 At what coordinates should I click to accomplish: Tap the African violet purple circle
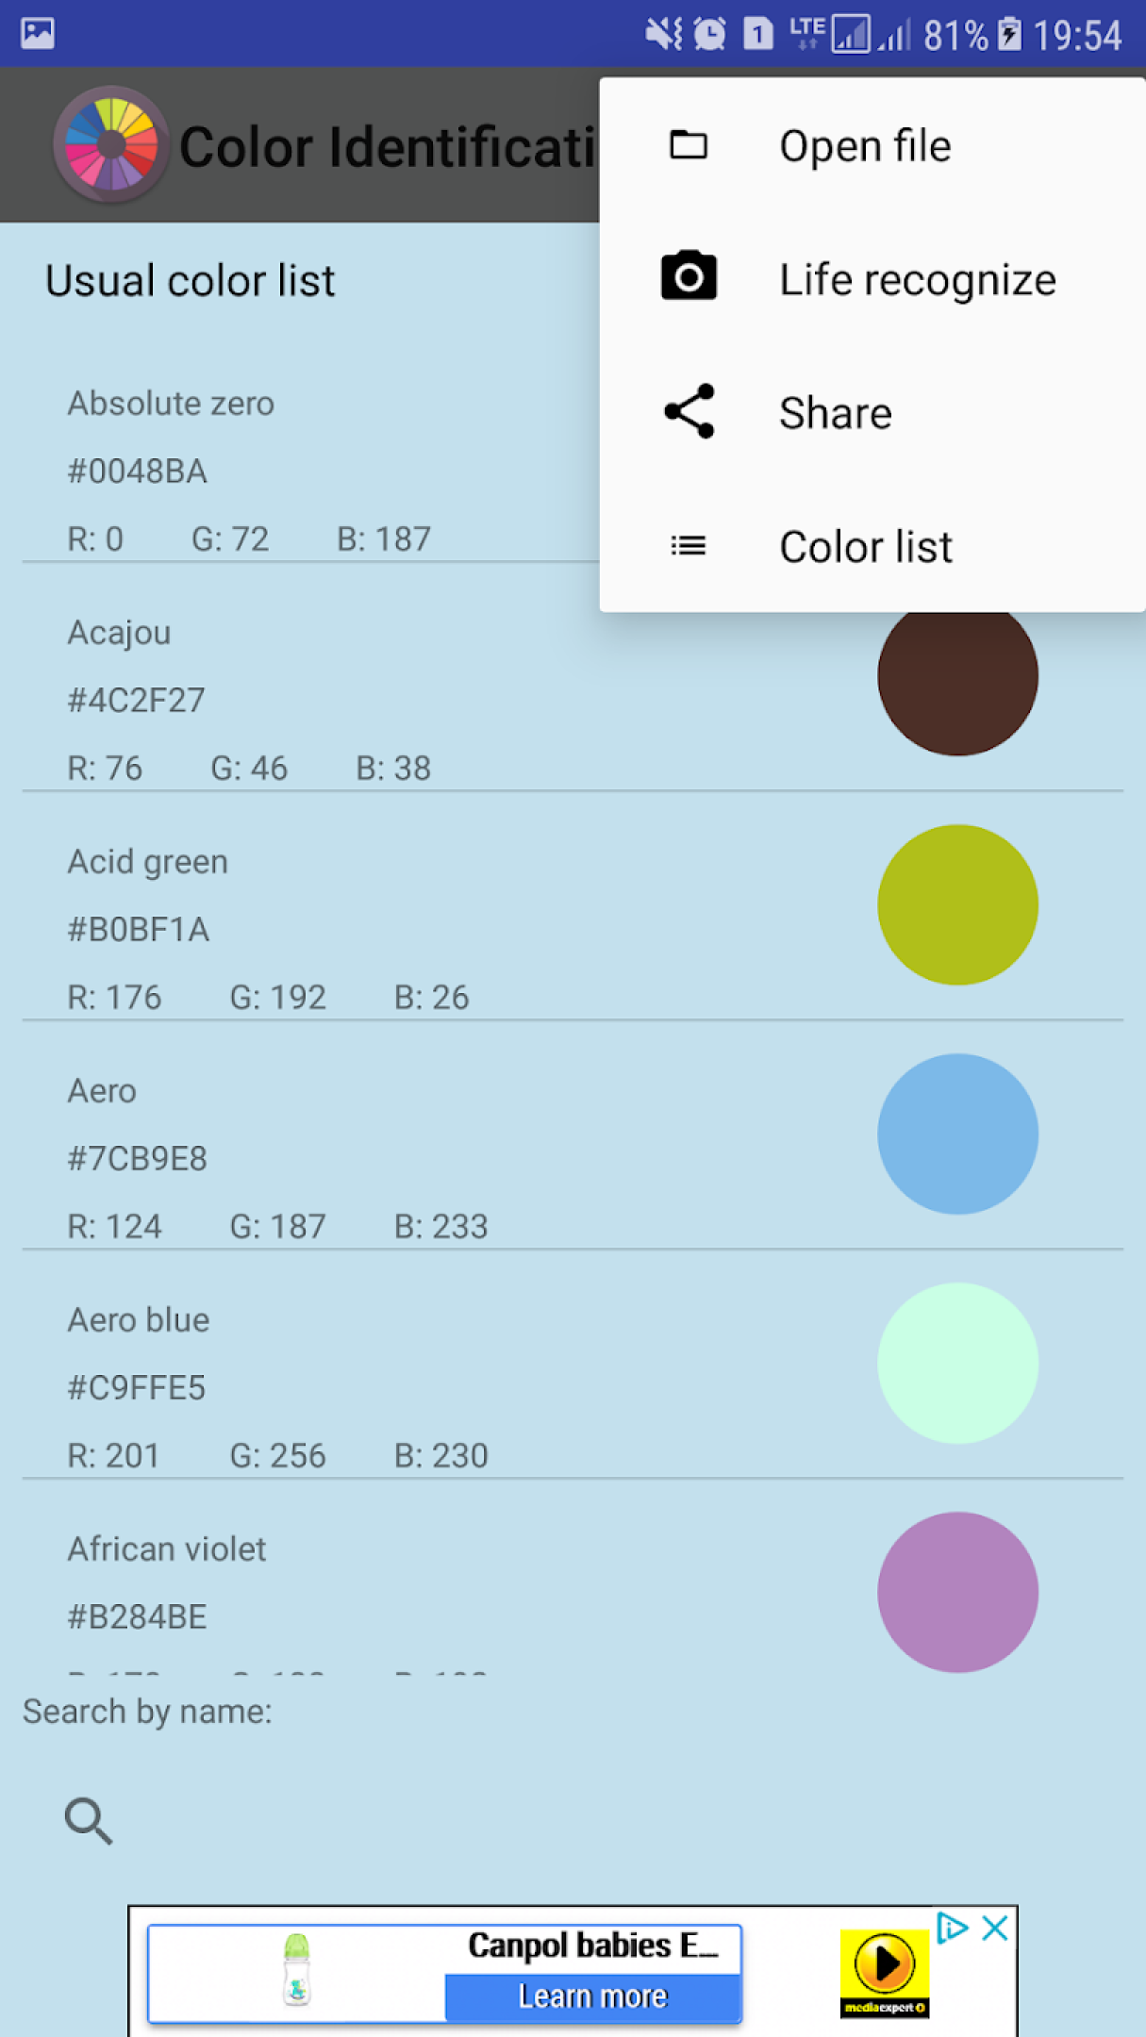[x=957, y=1593]
